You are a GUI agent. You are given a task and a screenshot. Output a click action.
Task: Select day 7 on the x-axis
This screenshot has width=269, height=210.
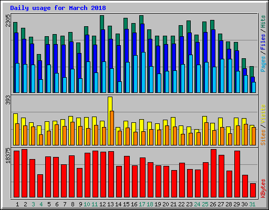click(65, 204)
